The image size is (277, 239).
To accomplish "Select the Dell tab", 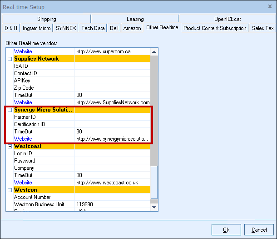I will (x=114, y=28).
